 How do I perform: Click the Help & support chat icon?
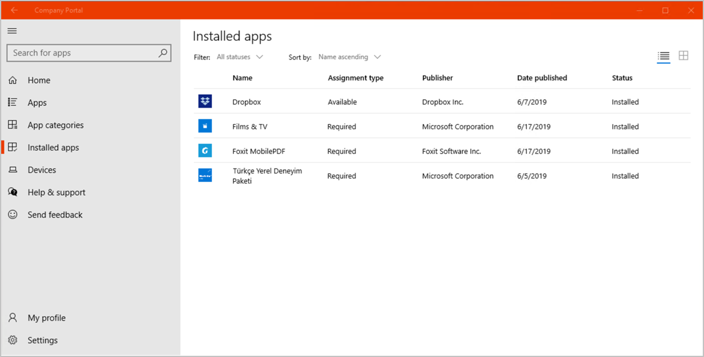click(13, 192)
